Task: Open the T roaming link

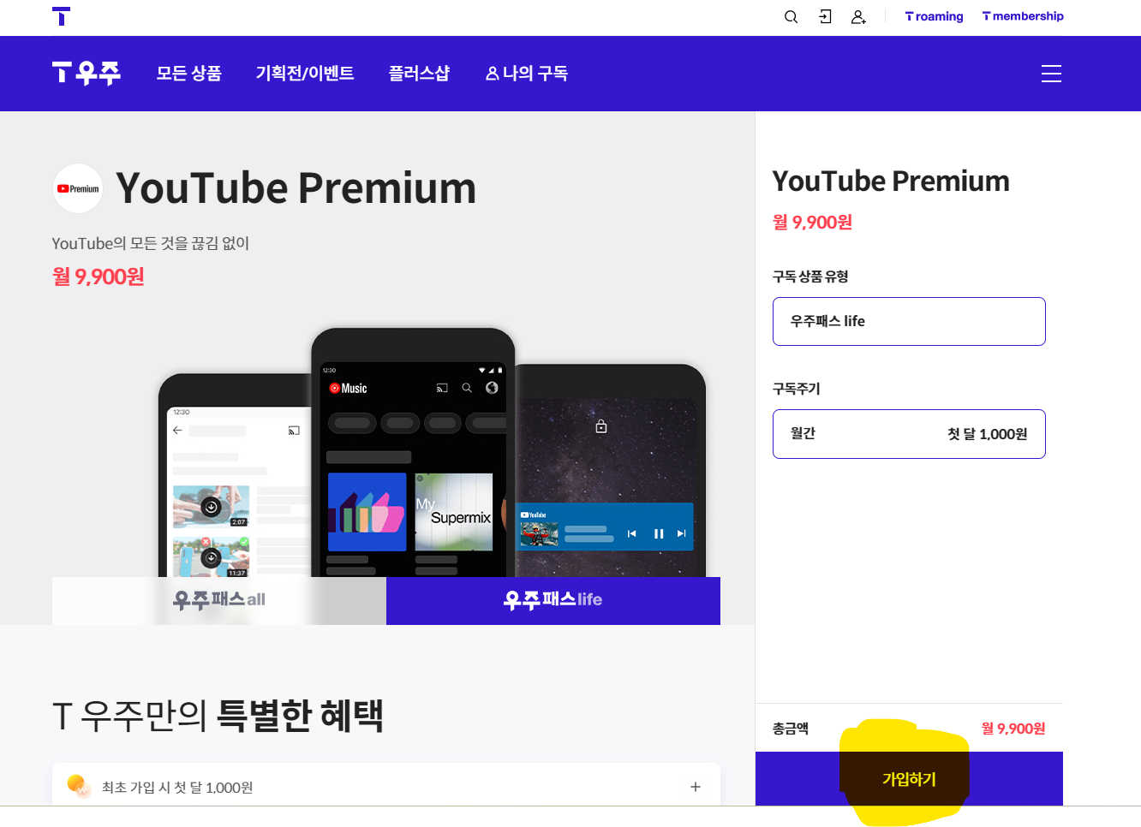Action: click(934, 16)
